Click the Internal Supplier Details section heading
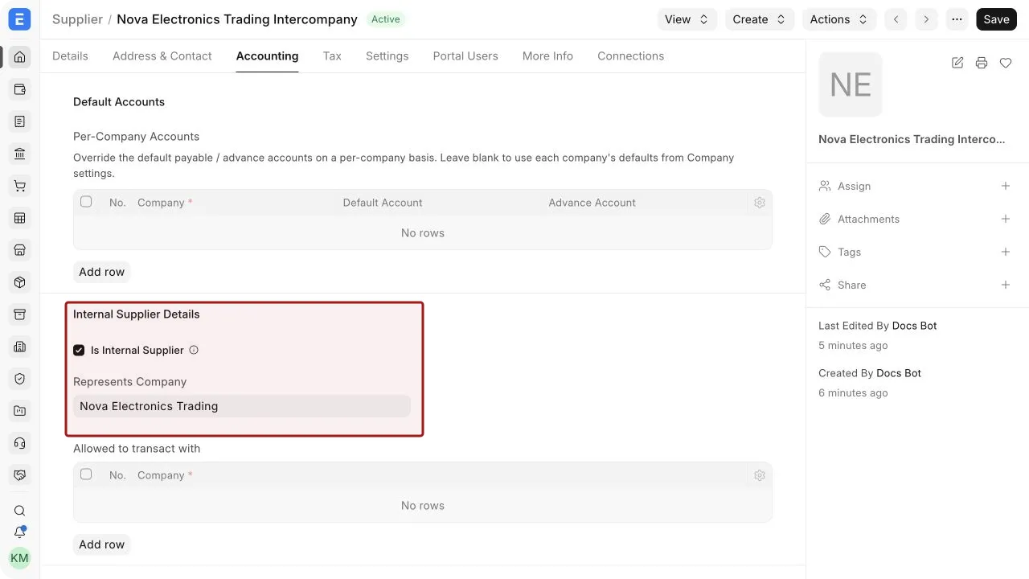Viewport: 1029px width, 579px height. tap(137, 314)
